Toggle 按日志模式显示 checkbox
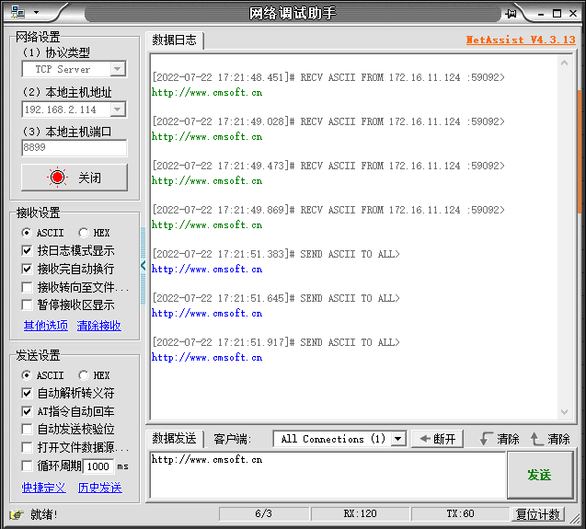 pyautogui.click(x=27, y=250)
